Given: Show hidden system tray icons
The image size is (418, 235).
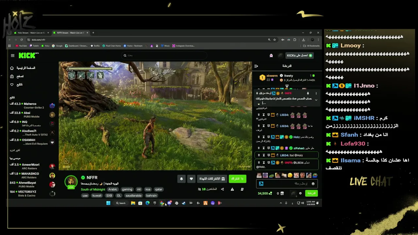Looking at the screenshot, I should coord(281,203).
